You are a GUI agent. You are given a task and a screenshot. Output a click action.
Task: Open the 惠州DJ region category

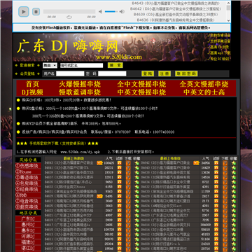[28, 225]
